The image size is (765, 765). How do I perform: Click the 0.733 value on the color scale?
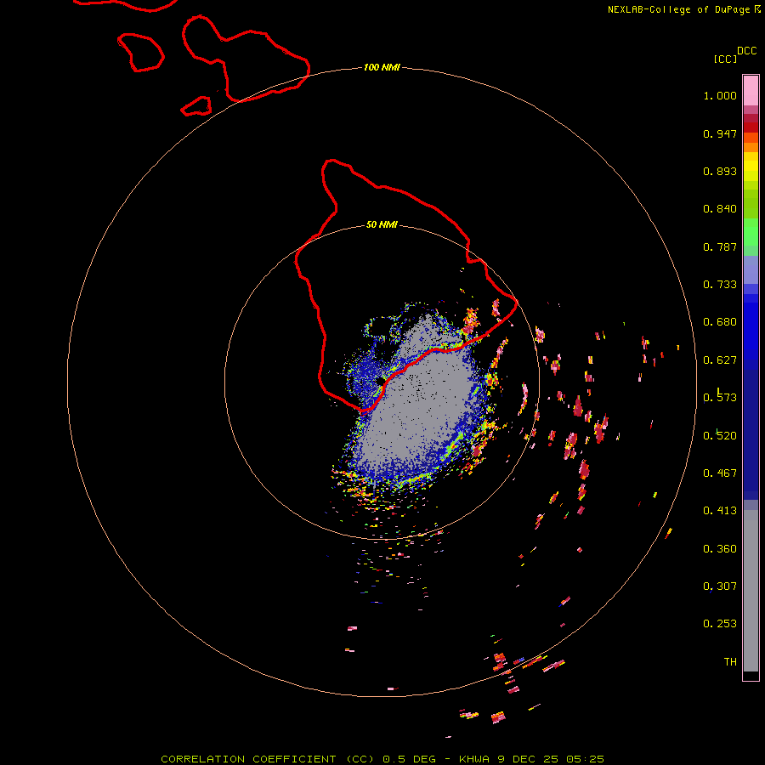[x=720, y=285]
